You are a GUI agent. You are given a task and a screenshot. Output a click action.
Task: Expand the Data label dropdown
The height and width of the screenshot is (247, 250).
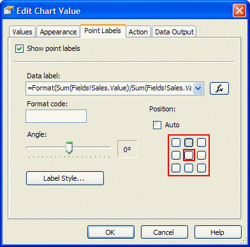[198, 88]
